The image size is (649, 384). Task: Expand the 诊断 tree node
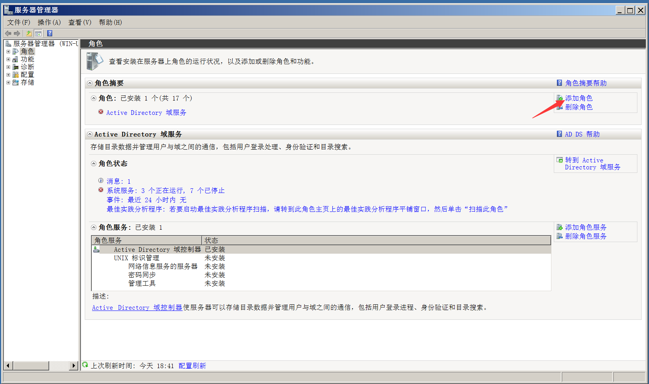click(x=8, y=67)
